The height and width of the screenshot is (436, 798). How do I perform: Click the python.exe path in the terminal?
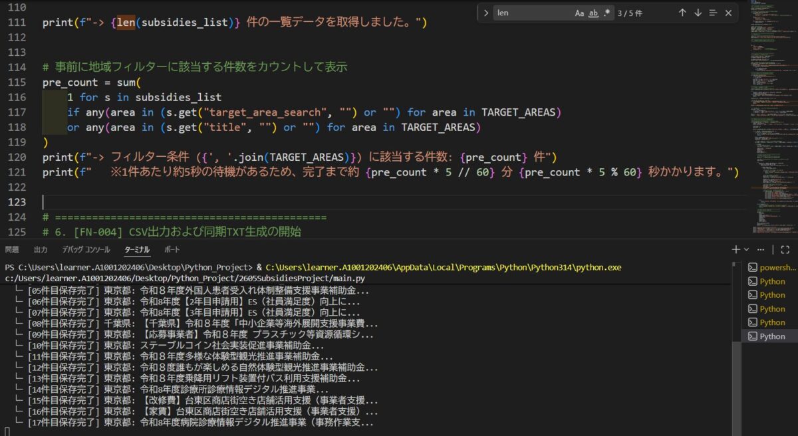(443, 267)
